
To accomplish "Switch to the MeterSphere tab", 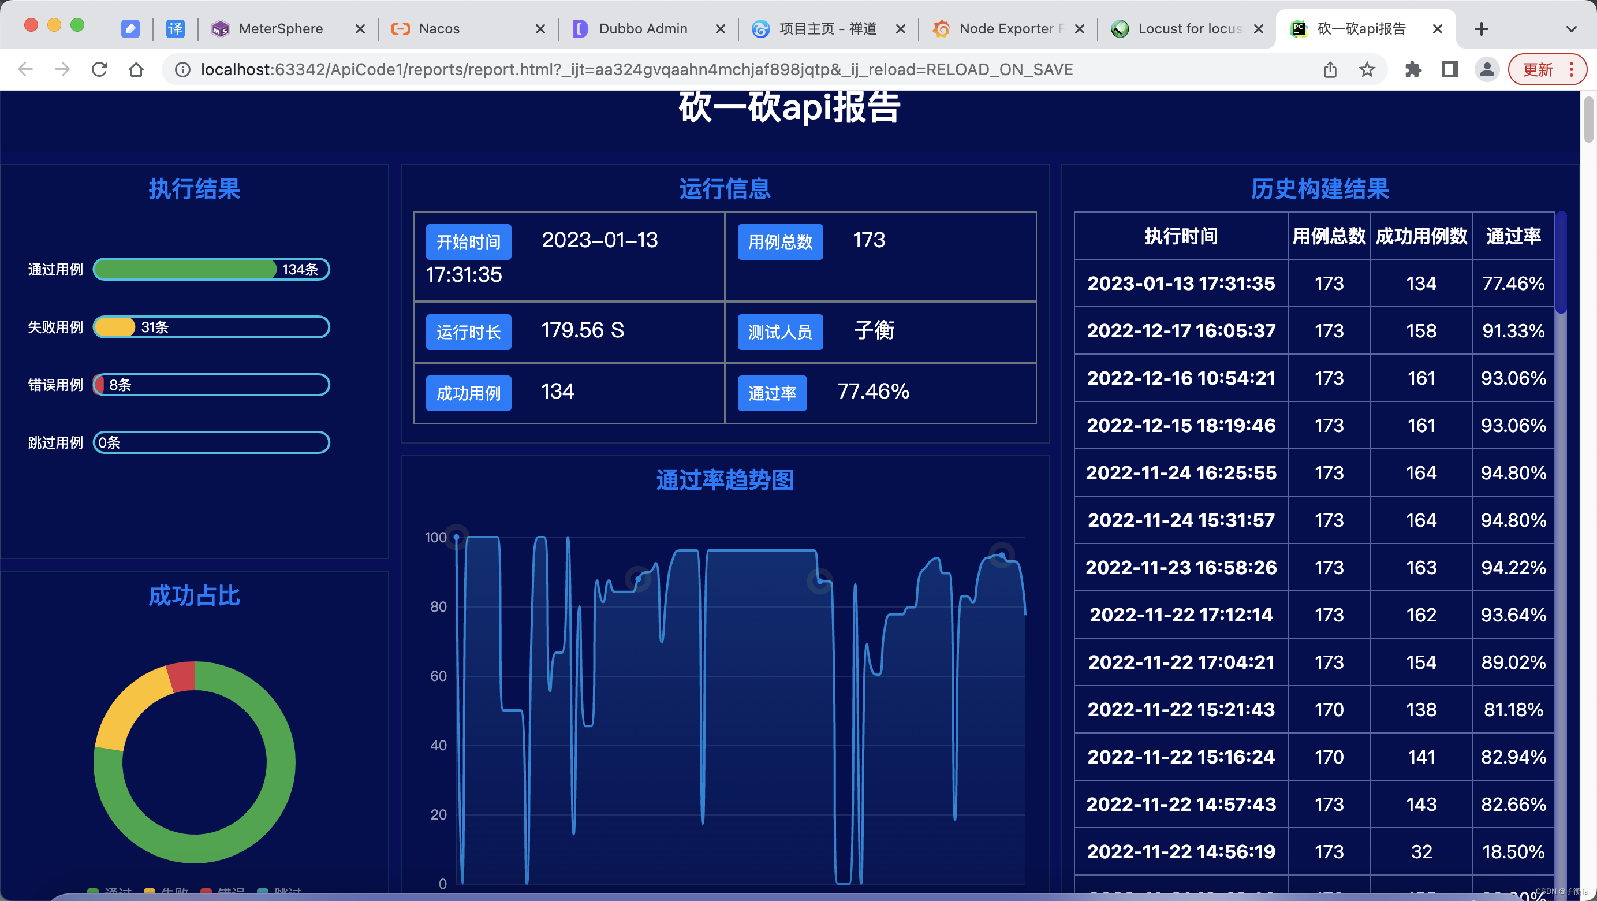I will click(280, 28).
